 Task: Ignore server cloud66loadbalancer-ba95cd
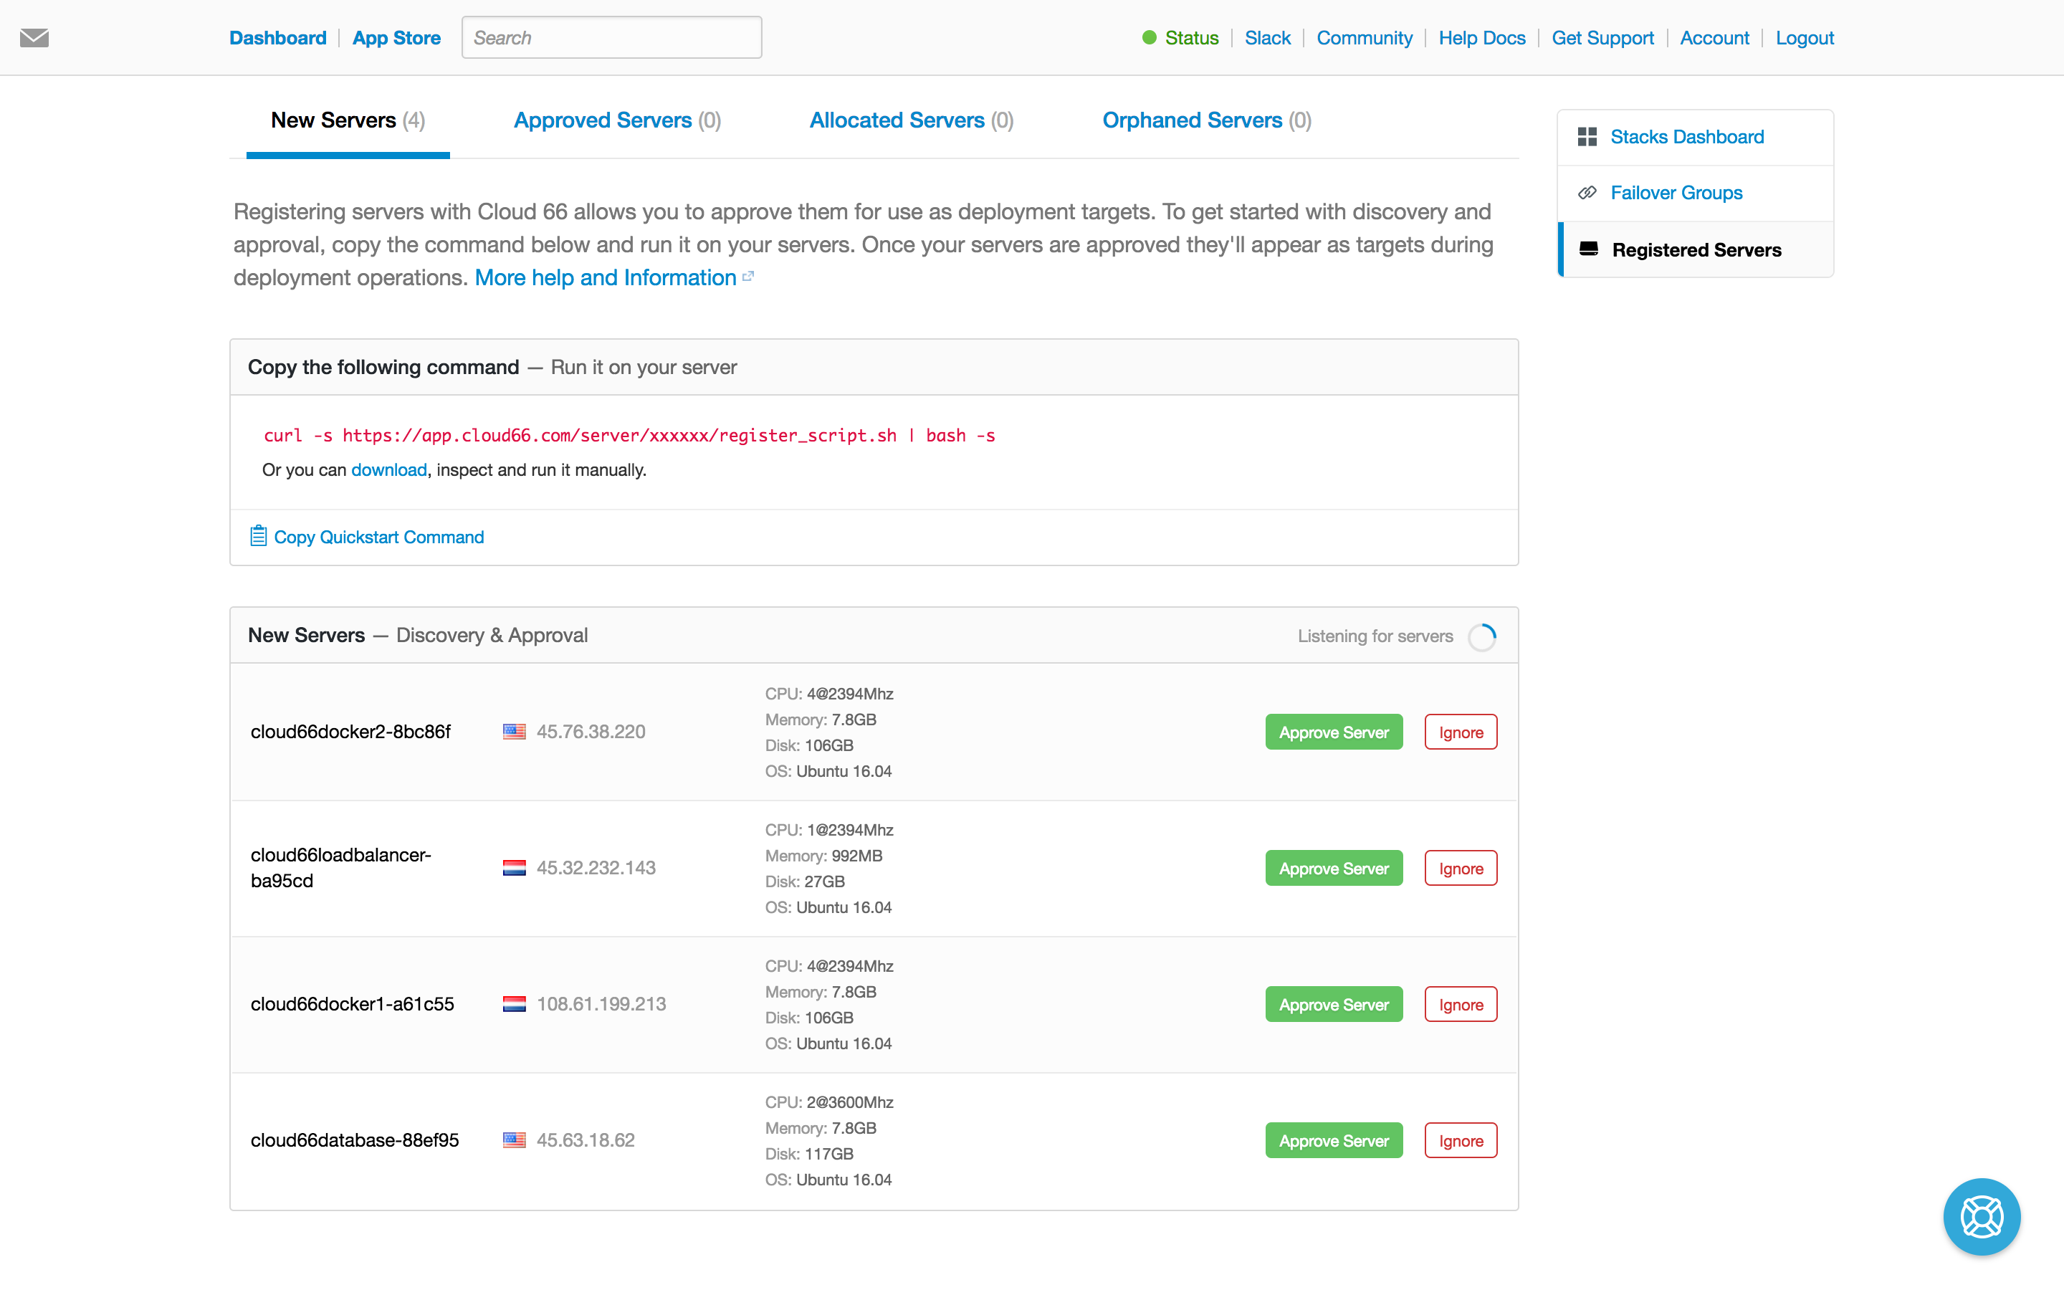tap(1461, 868)
